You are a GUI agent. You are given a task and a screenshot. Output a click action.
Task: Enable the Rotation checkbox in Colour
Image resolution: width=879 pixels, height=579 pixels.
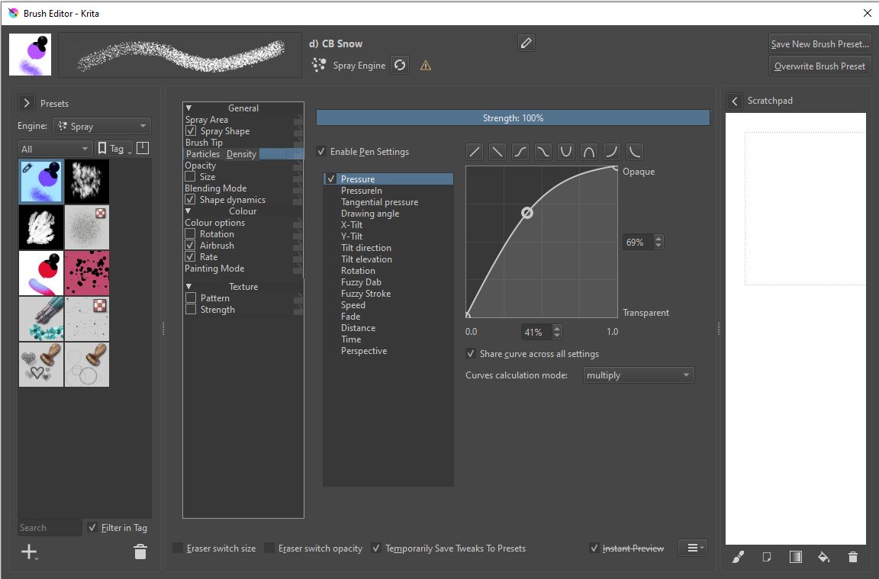pyautogui.click(x=191, y=233)
